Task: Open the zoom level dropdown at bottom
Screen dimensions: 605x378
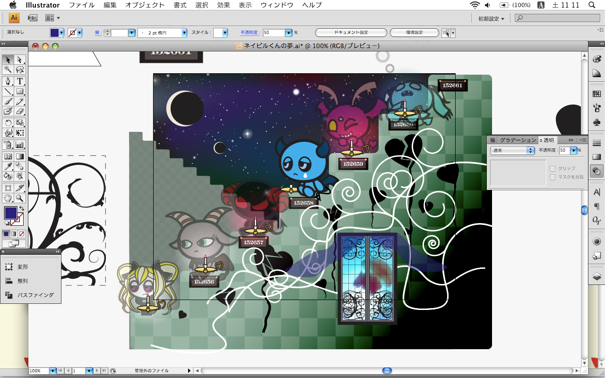Action: pyautogui.click(x=53, y=371)
